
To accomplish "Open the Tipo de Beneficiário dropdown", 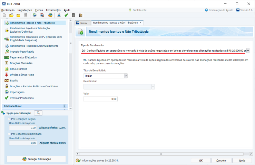I will pyautogui.click(x=126, y=76).
